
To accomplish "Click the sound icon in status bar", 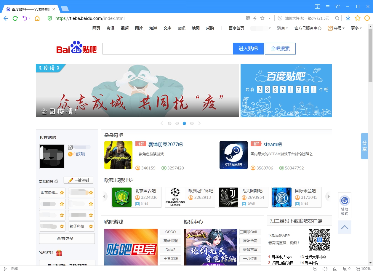I will tap(325, 269).
